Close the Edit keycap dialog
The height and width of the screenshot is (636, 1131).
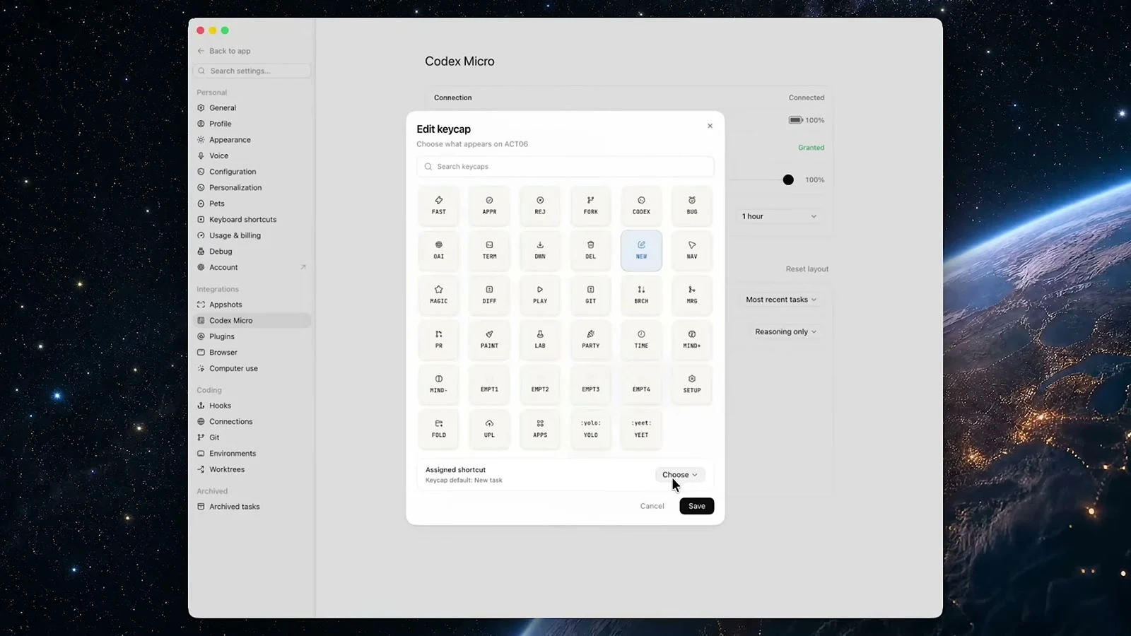coord(710,126)
